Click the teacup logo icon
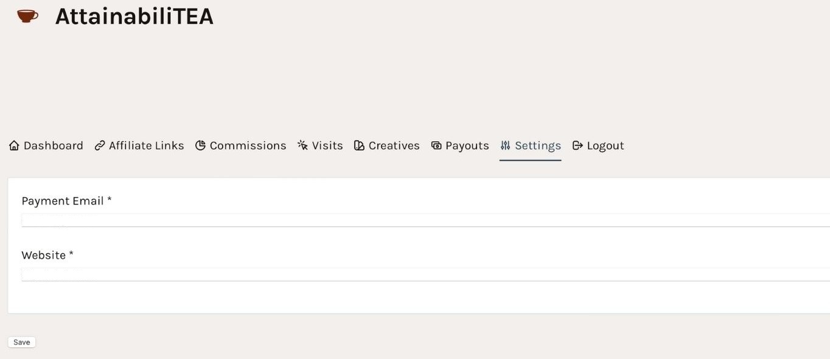Viewport: 830px width, 359px height. click(27, 16)
